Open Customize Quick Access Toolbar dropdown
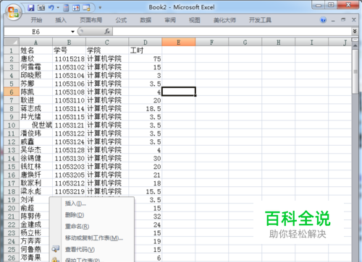Viewport: 362px width, 262px height. pos(100,8)
